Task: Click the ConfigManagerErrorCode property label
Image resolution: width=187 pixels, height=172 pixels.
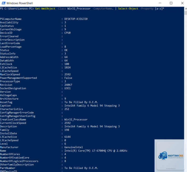Action: point(17,113)
